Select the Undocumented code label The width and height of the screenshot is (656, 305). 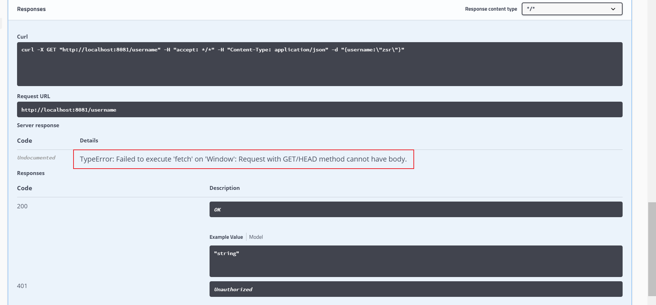tap(36, 158)
